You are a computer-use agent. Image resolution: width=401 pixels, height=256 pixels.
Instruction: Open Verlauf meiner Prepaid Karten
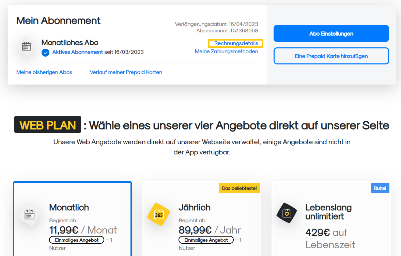pyautogui.click(x=126, y=72)
